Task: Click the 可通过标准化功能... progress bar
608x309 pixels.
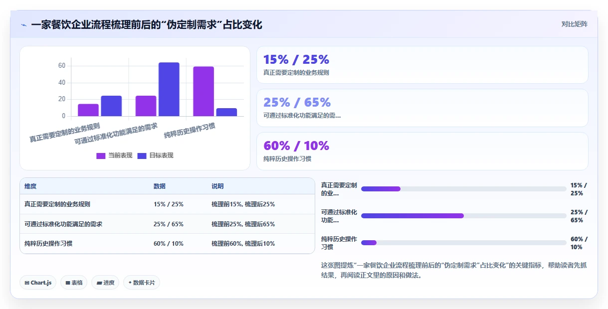Action: coord(463,216)
